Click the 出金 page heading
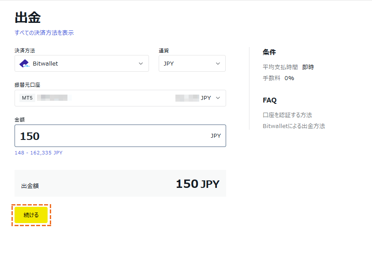This screenshot has height=264, width=372. 28,18
